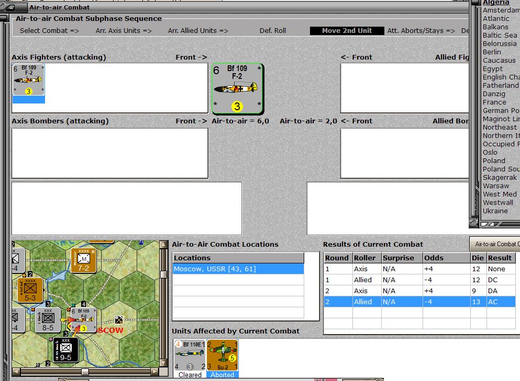The image size is (520, 381).
Task: Click the 7-2 Moscow militia unit on map
Action: click(x=84, y=260)
